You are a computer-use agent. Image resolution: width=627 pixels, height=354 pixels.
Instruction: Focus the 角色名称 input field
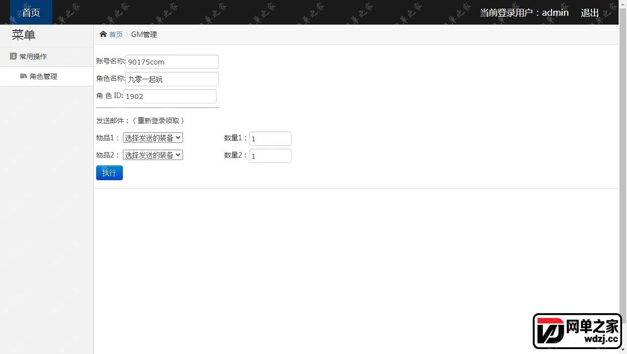172,79
